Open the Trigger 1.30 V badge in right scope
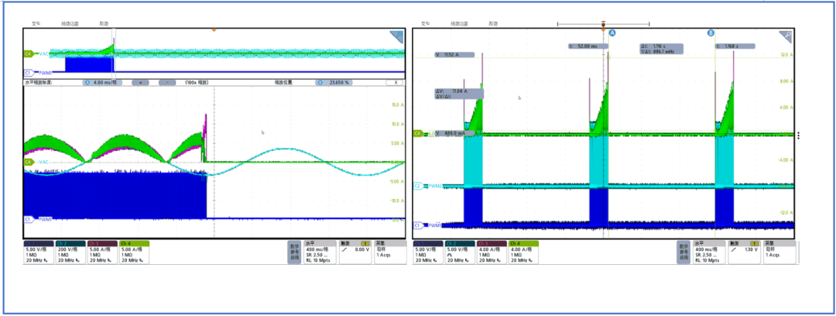Screen dimensions: 836x316 (745, 252)
